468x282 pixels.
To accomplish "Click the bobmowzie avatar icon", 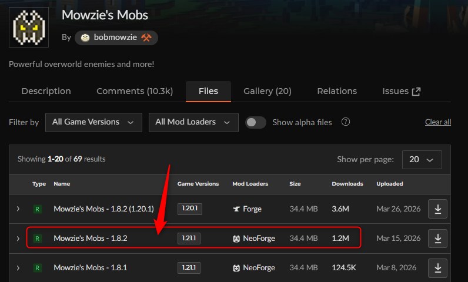I will tap(85, 38).
